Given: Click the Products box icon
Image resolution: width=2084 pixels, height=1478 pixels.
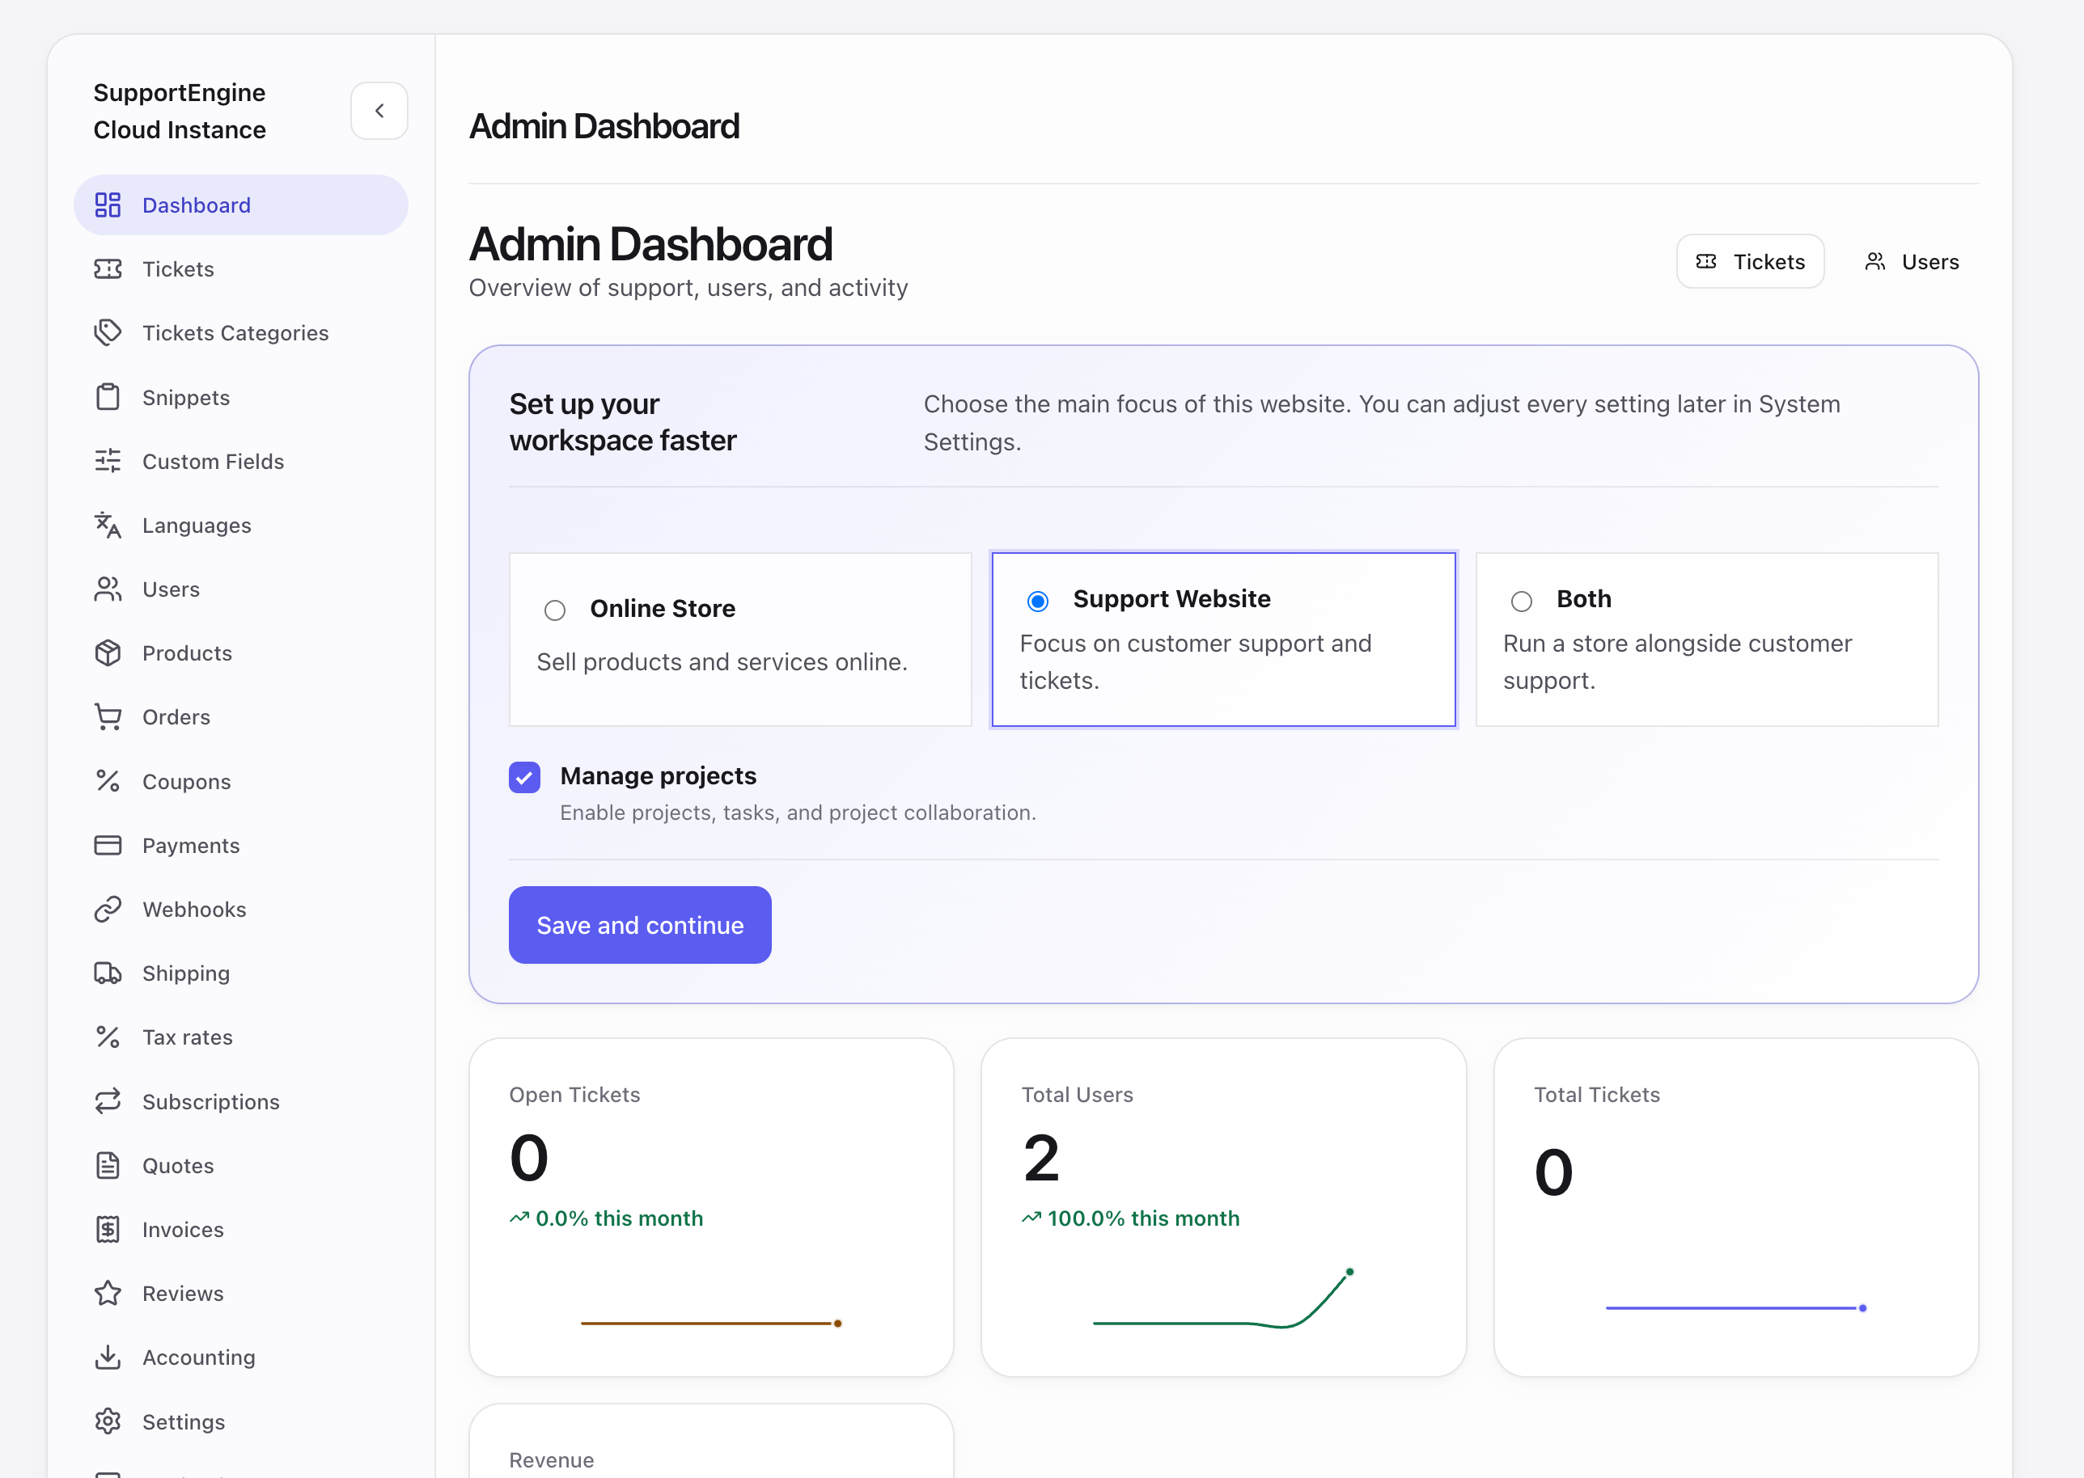Looking at the screenshot, I should coord(108,652).
